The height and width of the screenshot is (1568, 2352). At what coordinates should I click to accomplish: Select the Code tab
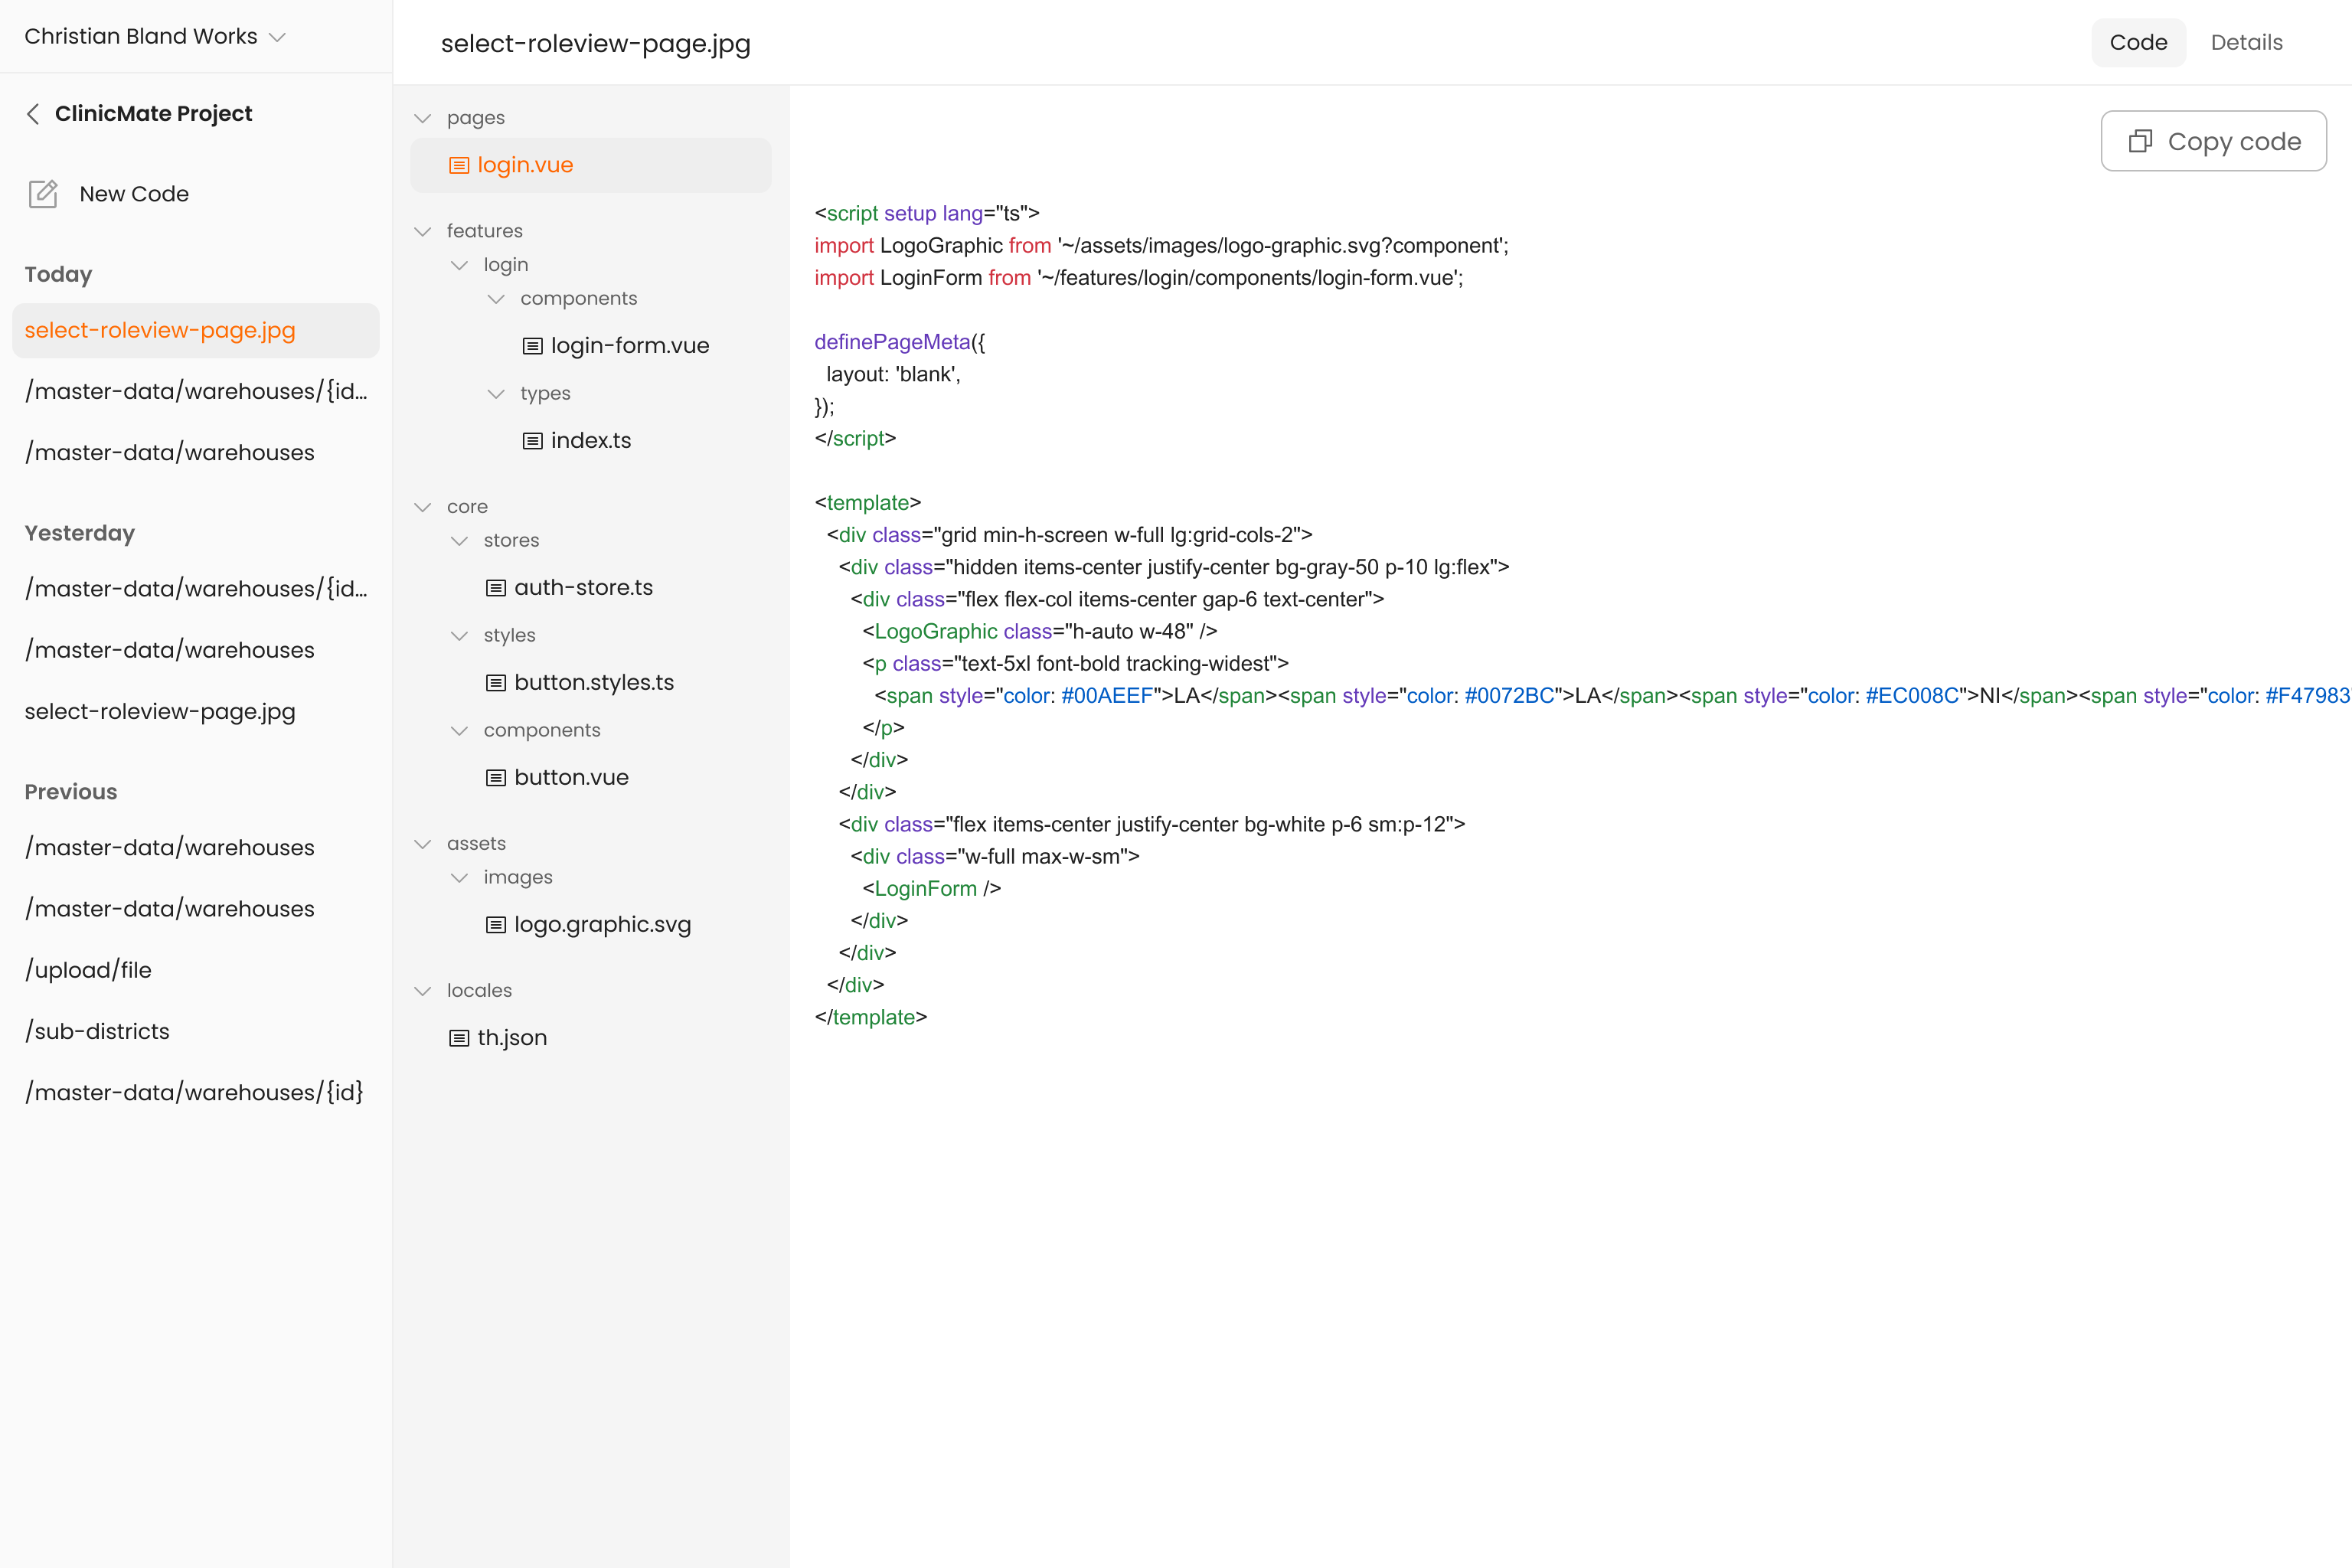tap(2138, 43)
